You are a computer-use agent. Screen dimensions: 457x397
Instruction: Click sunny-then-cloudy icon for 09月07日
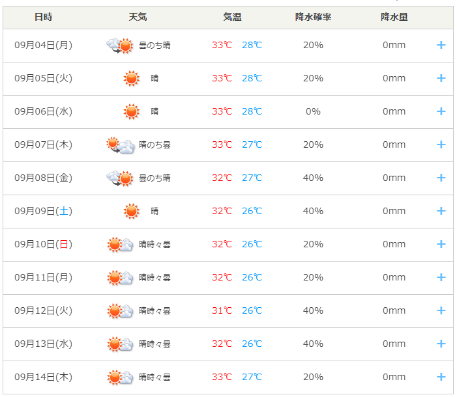pos(121,145)
